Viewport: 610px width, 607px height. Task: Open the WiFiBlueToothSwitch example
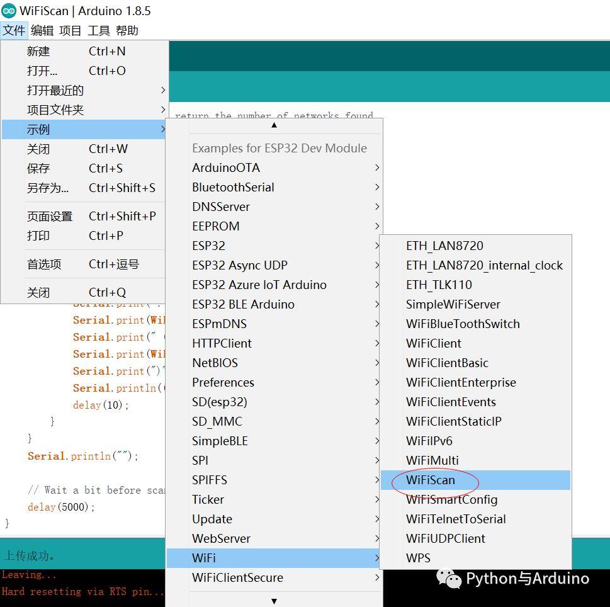(475, 324)
